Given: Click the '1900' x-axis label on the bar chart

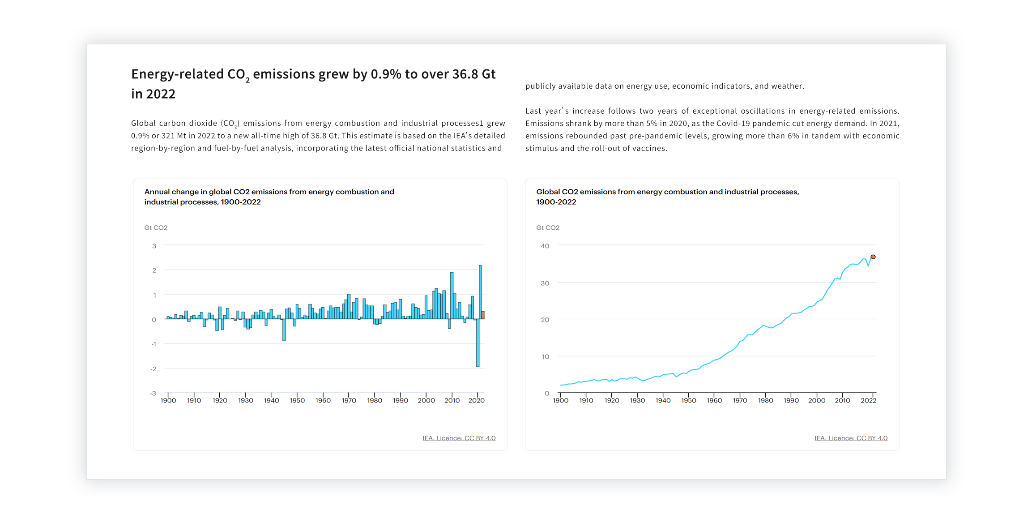Looking at the screenshot, I should pyautogui.click(x=168, y=400).
